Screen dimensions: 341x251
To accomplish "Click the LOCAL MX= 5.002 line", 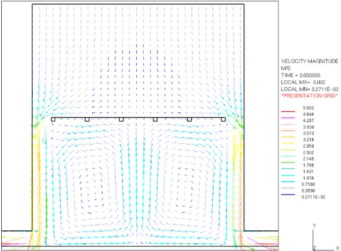I will coord(303,82).
